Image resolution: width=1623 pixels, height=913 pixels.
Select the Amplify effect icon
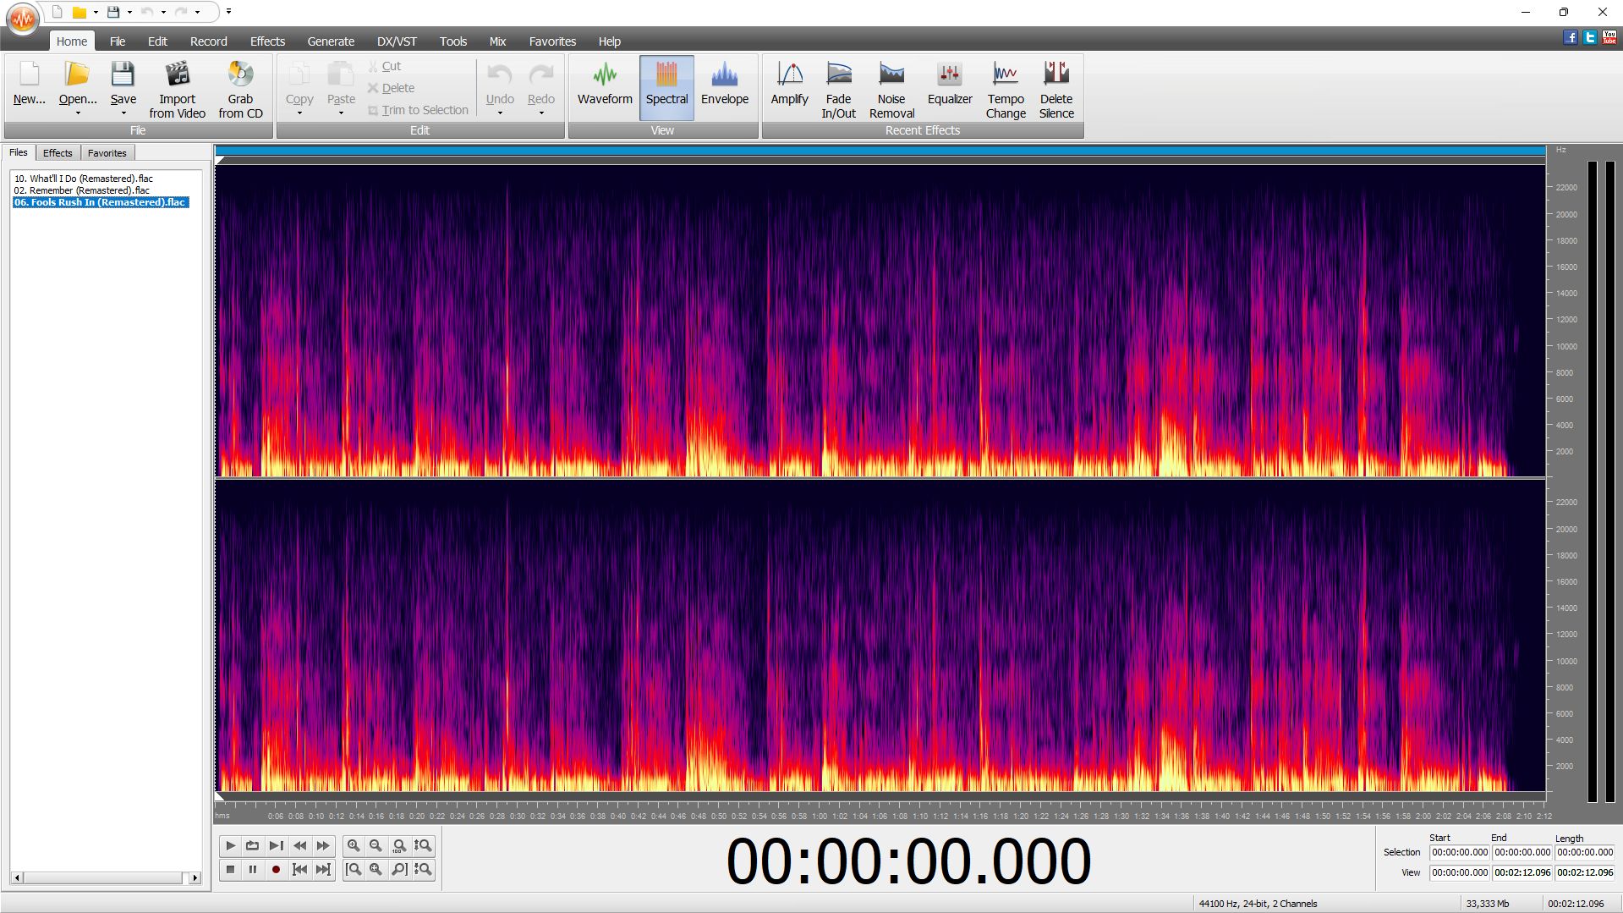[789, 84]
